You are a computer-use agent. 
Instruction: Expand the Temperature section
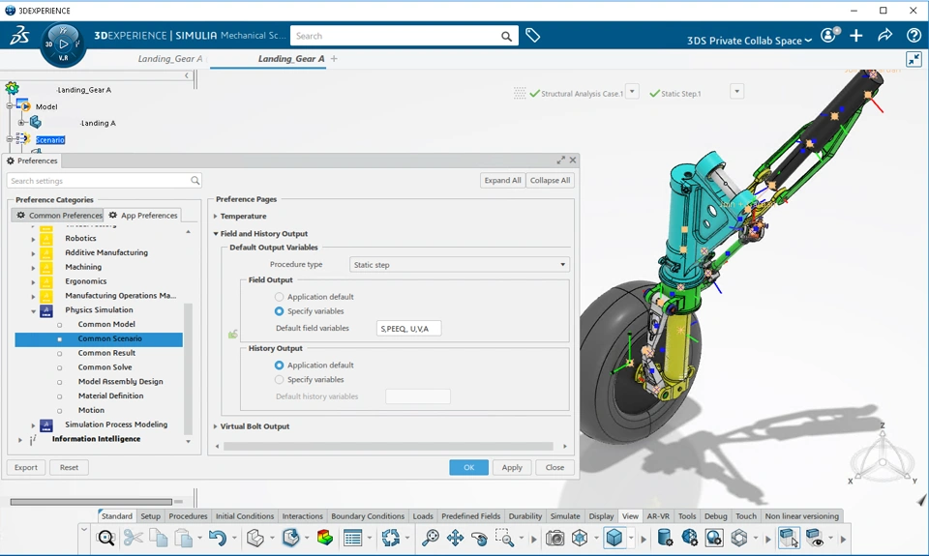click(x=216, y=217)
